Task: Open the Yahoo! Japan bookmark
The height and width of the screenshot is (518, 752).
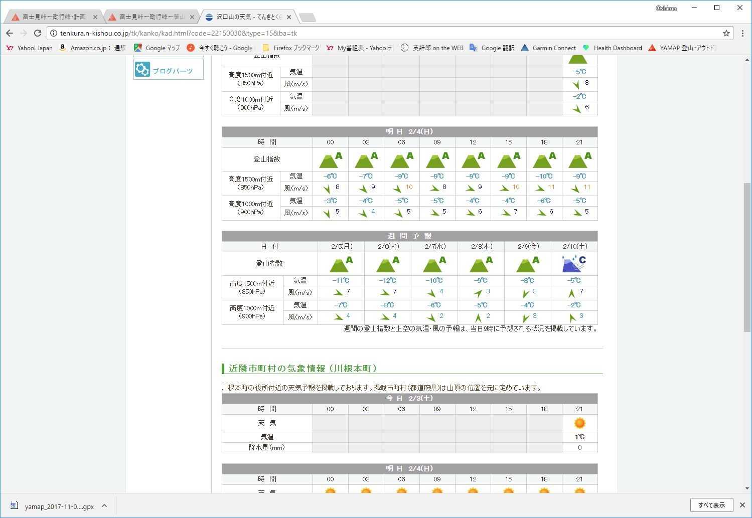Action: click(29, 48)
